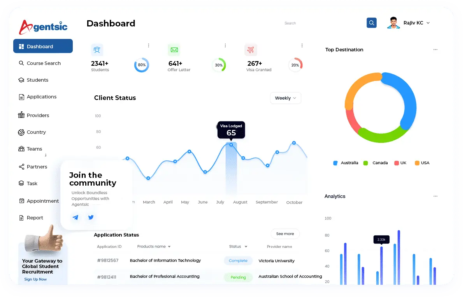Screen dimensions: 467x300
Task: Open Top Destination more options menu
Action: [x=435, y=50]
